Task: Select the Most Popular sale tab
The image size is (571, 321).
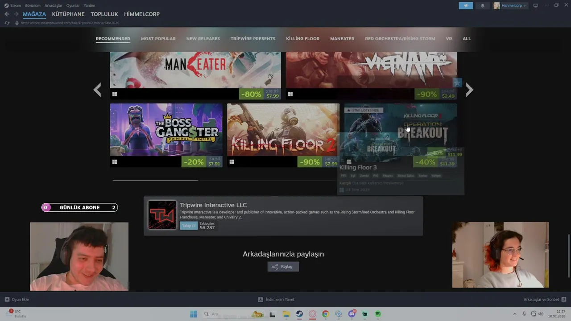Action: tap(158, 39)
